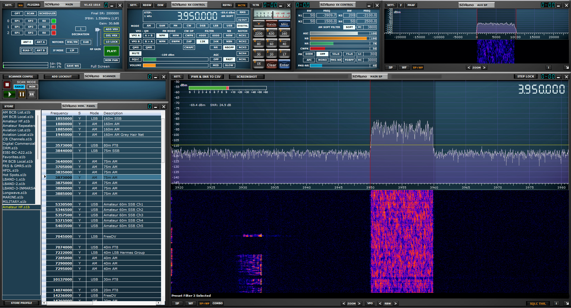The image size is (571, 308).
Task: Open info icon in Aux SP window
Action: point(548,68)
